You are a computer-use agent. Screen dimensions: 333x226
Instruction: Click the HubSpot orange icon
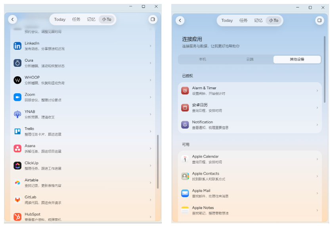[17, 217]
